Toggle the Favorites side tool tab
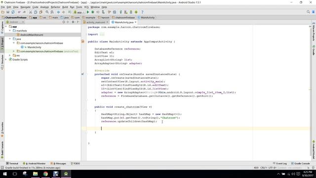Screen dimensions: 316x178 pos(2,129)
